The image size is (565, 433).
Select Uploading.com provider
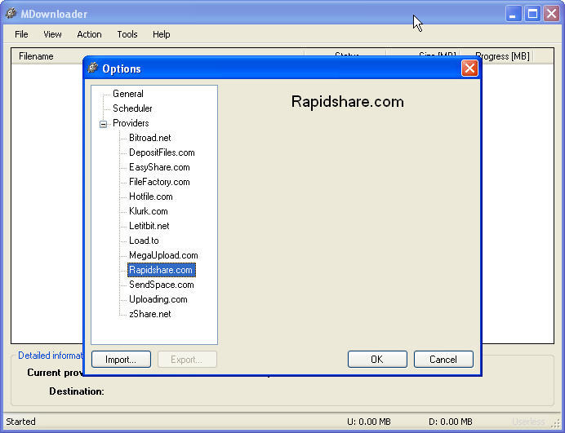(158, 299)
